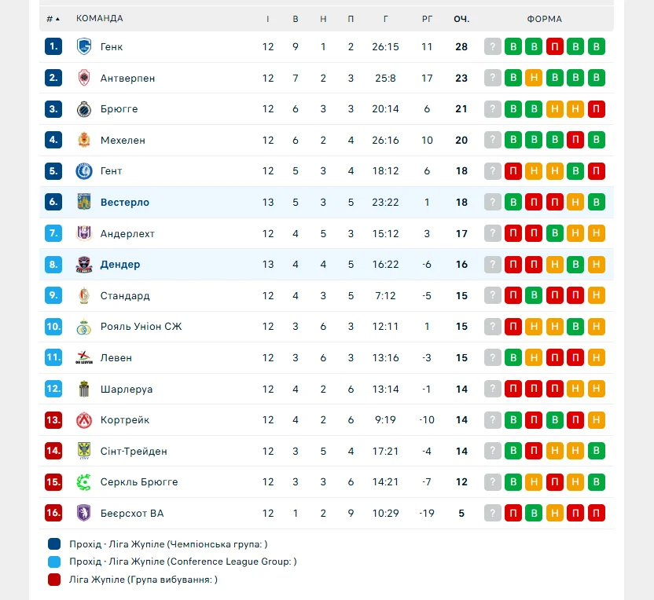Sort standings by ОЧ. points column
Image resolution: width=654 pixels, height=600 pixels.
click(461, 19)
